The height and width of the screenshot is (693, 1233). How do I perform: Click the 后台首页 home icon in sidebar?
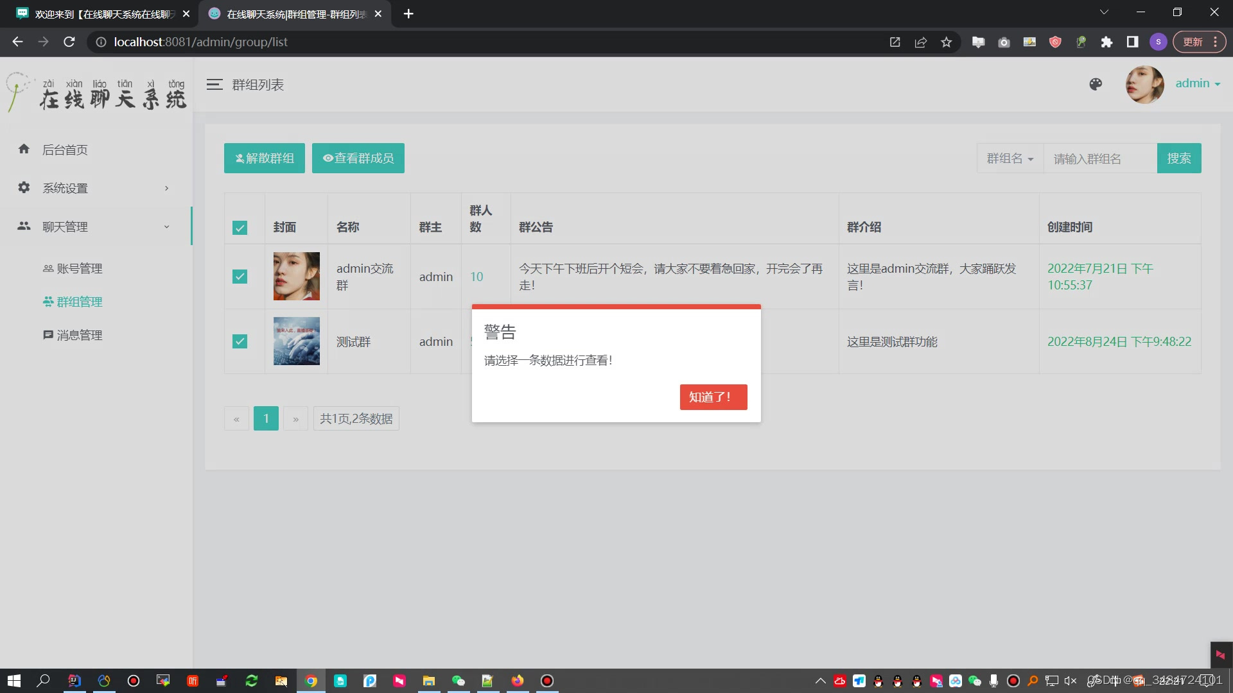[x=24, y=149]
